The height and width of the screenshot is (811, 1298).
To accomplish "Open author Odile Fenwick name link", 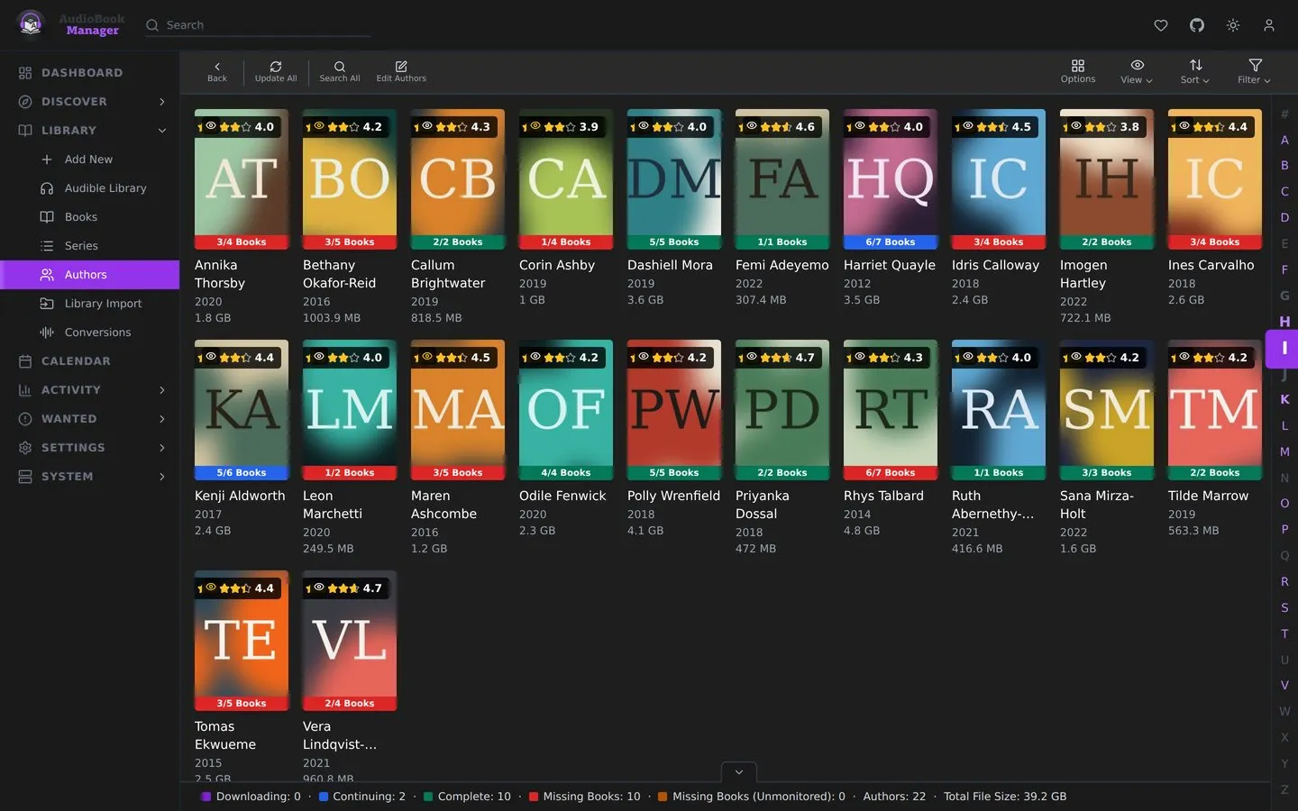I will coord(562,496).
